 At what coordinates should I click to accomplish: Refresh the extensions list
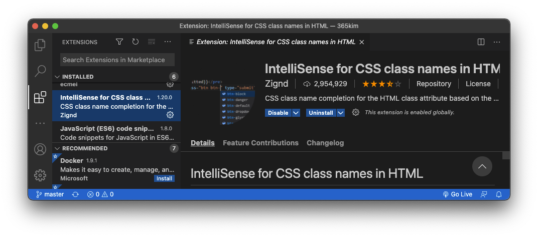pos(135,42)
